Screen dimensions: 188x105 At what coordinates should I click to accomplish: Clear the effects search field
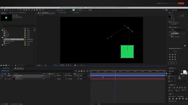coord(187,30)
